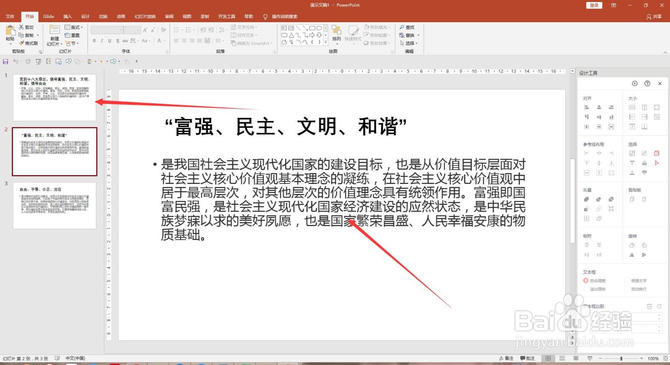Screen dimensions: 670x365
Task: Click Reading view icon in status bar
Action: pyautogui.click(x=576, y=358)
